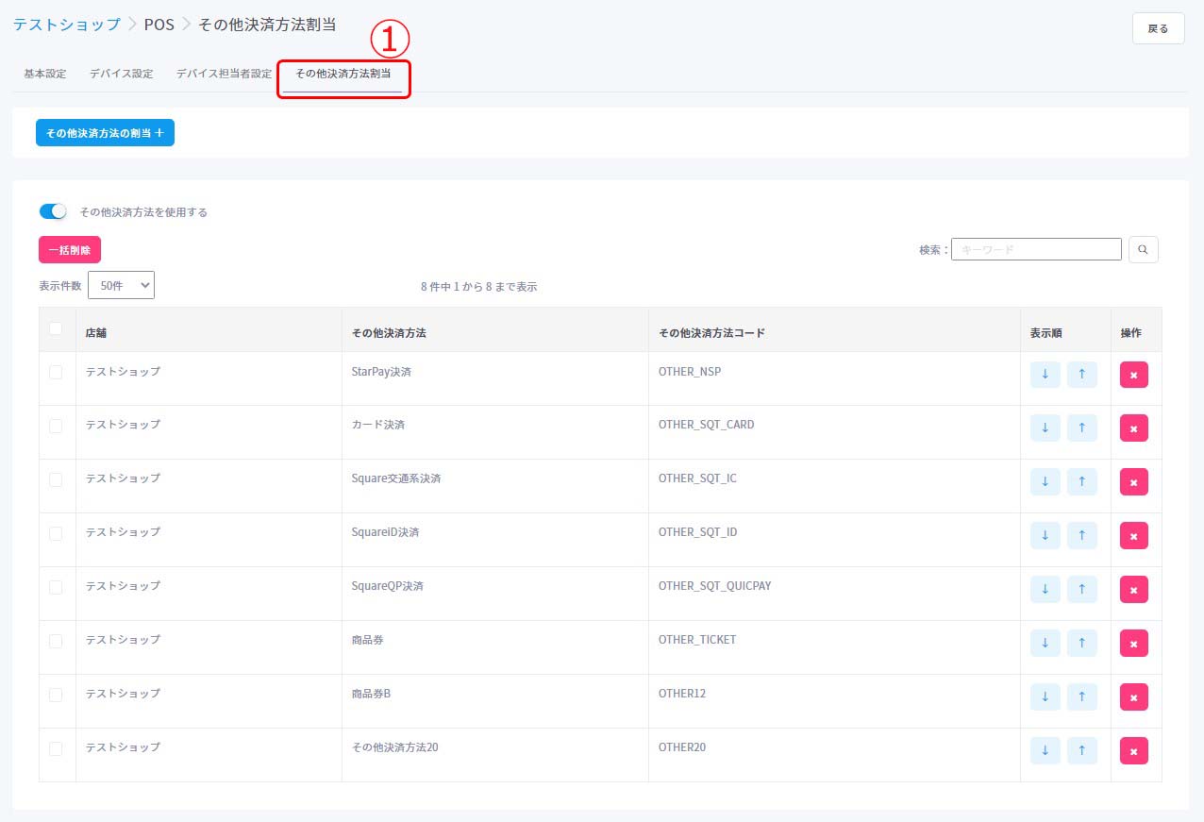Move StarPay決済 row down in display order

(1045, 374)
